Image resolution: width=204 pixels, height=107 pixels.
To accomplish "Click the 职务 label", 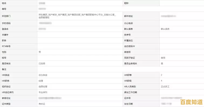I will pos(4,40).
